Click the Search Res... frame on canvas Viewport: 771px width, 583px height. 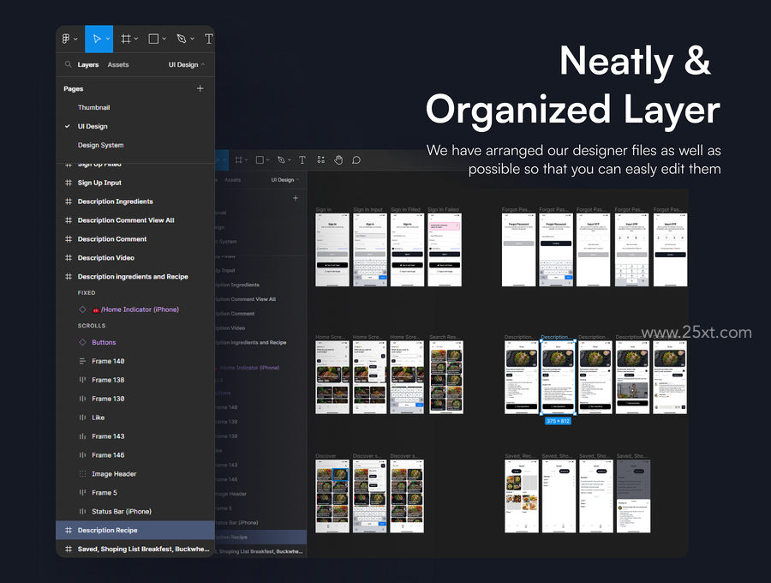(446, 377)
